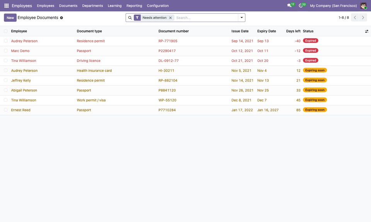This screenshot has height=222, width=371.
Task: Open the Documents menu
Action: (68, 6)
